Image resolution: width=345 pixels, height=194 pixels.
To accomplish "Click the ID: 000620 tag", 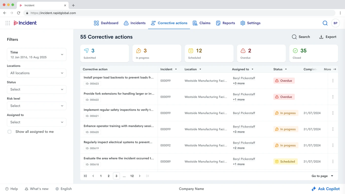I will 92,132.
